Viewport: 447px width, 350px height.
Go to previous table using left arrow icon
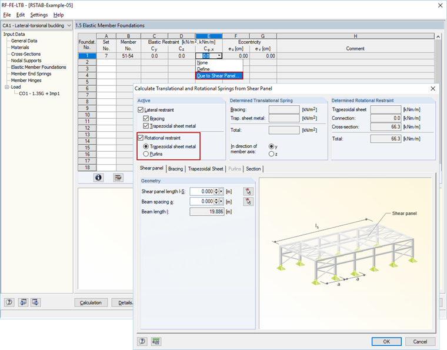point(23,302)
